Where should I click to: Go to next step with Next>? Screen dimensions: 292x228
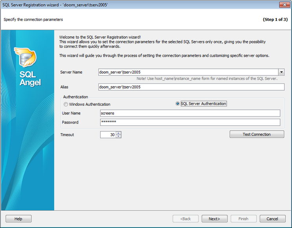(214, 219)
